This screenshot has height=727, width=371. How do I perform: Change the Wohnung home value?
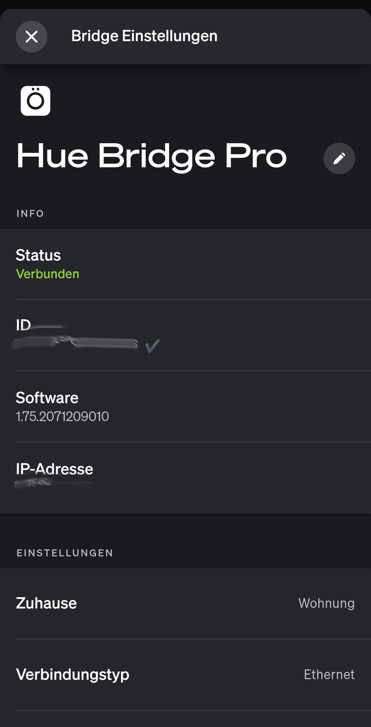coord(326,603)
